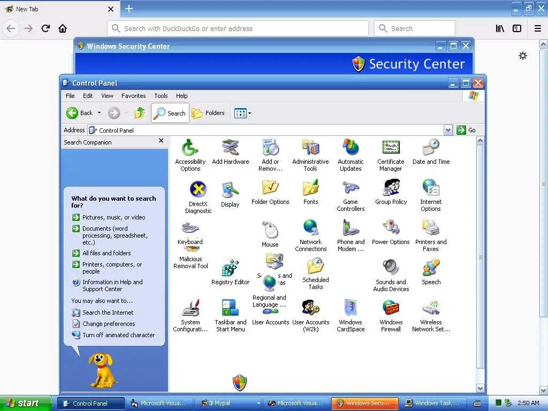Screen dimensions: 548x411
Task: Toggle the Folders pane button
Action: (208, 113)
